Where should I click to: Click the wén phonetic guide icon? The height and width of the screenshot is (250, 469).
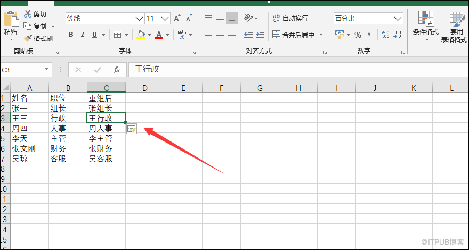(x=182, y=35)
